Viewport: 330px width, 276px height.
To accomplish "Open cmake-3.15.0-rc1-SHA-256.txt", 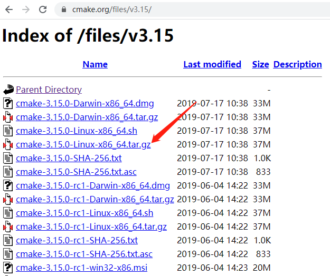I will (x=77, y=240).
